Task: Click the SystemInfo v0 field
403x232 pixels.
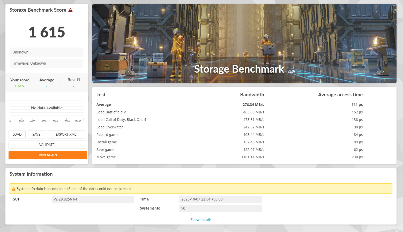Action: tap(220, 208)
